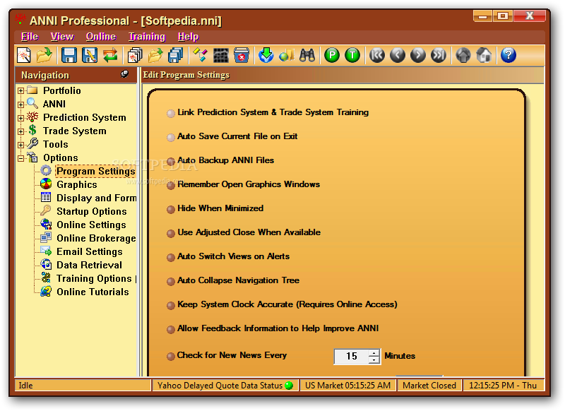Toggle Check for New News Every option
Image resolution: width=565 pixels, height=411 pixels.
tap(171, 356)
